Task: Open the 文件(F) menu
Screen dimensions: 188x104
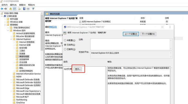Action: 4,5
